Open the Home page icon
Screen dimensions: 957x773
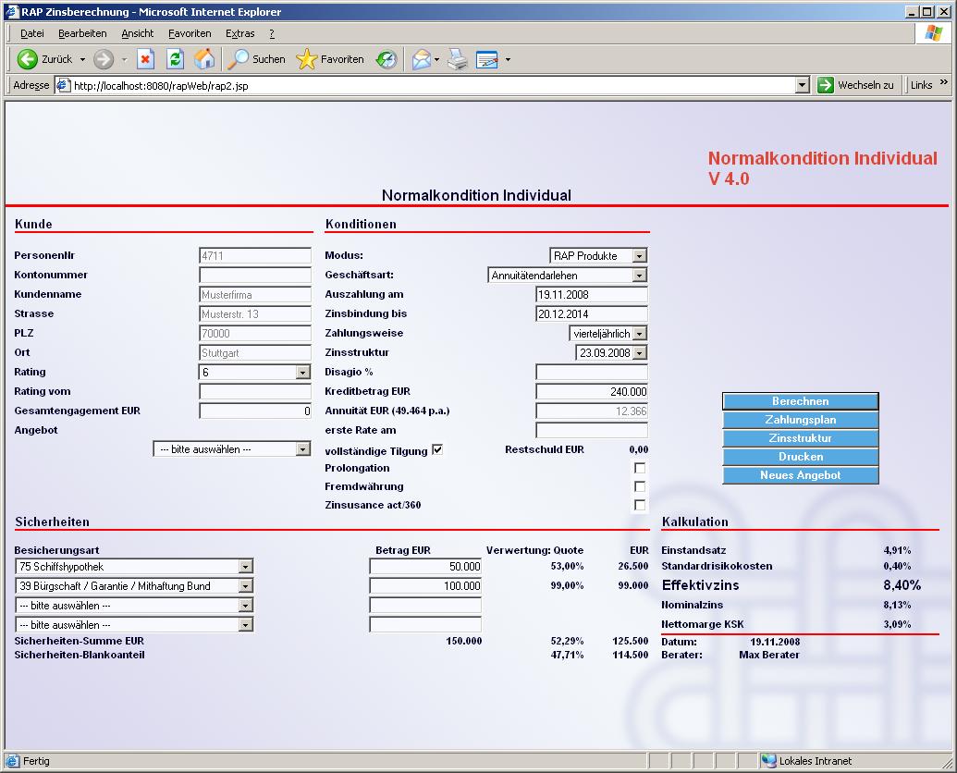pyautogui.click(x=204, y=59)
